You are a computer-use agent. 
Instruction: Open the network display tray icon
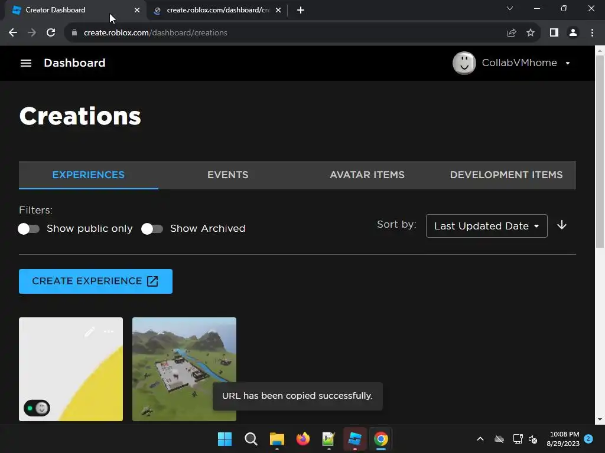(x=518, y=439)
